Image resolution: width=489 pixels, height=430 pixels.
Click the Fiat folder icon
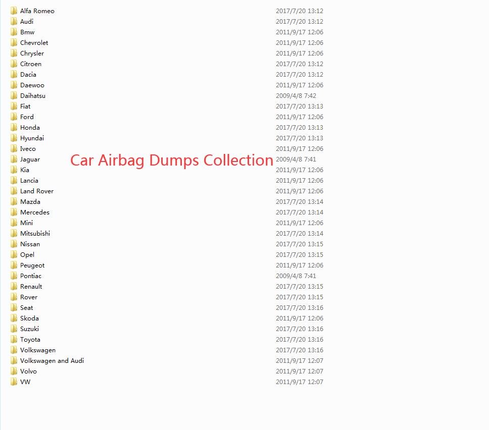click(14, 106)
